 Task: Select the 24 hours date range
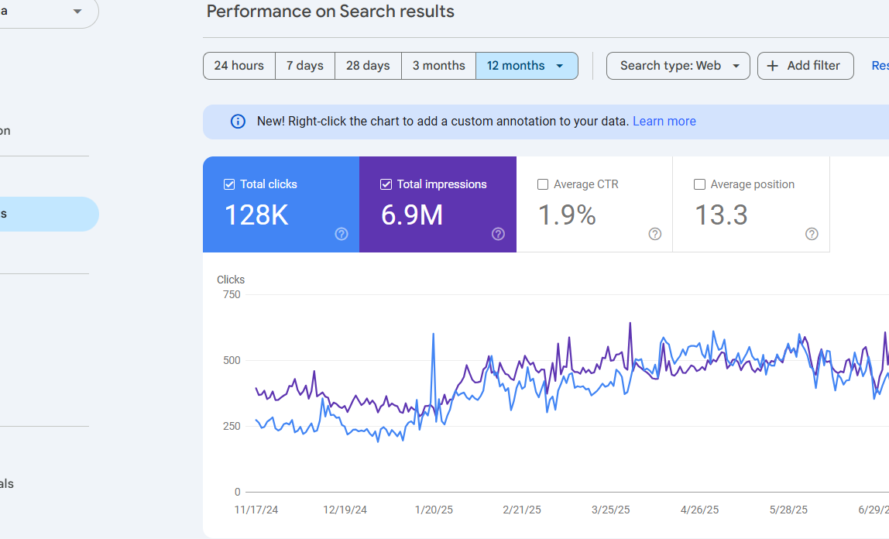[239, 66]
